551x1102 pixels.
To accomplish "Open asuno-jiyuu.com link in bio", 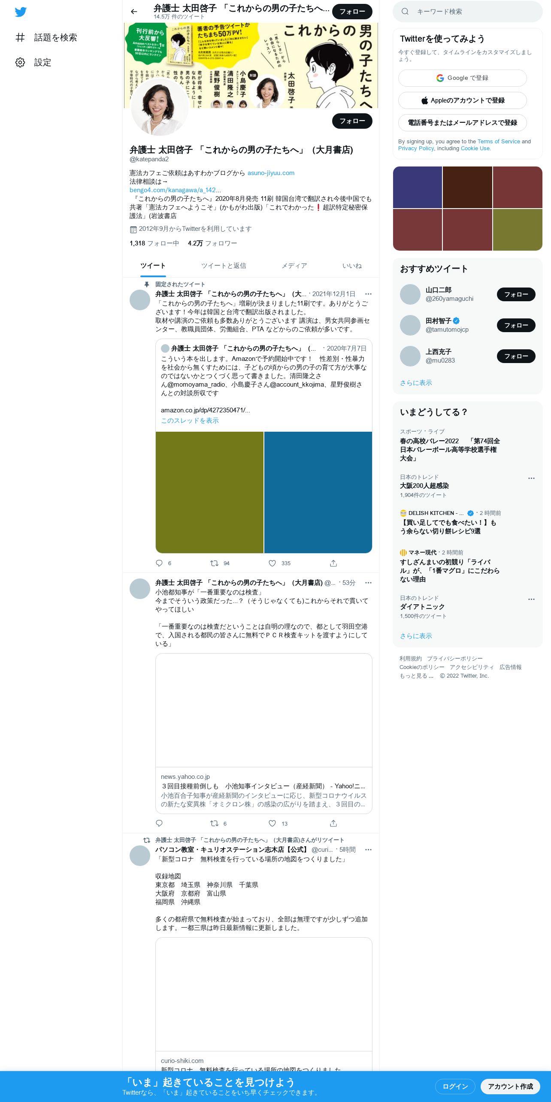I will coord(271,173).
